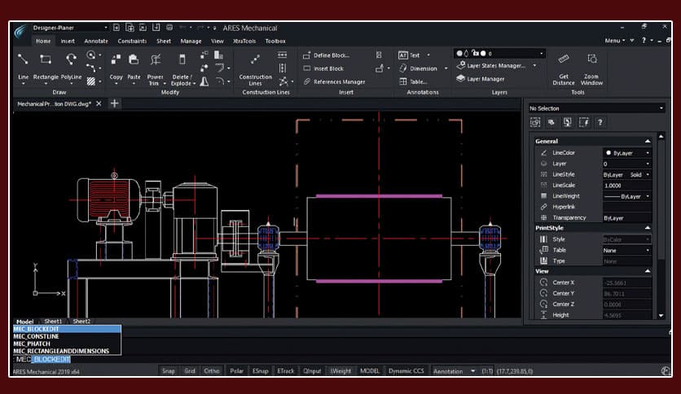Close the Mechanical Pr...tion DWG.dwg tab

[x=99, y=103]
